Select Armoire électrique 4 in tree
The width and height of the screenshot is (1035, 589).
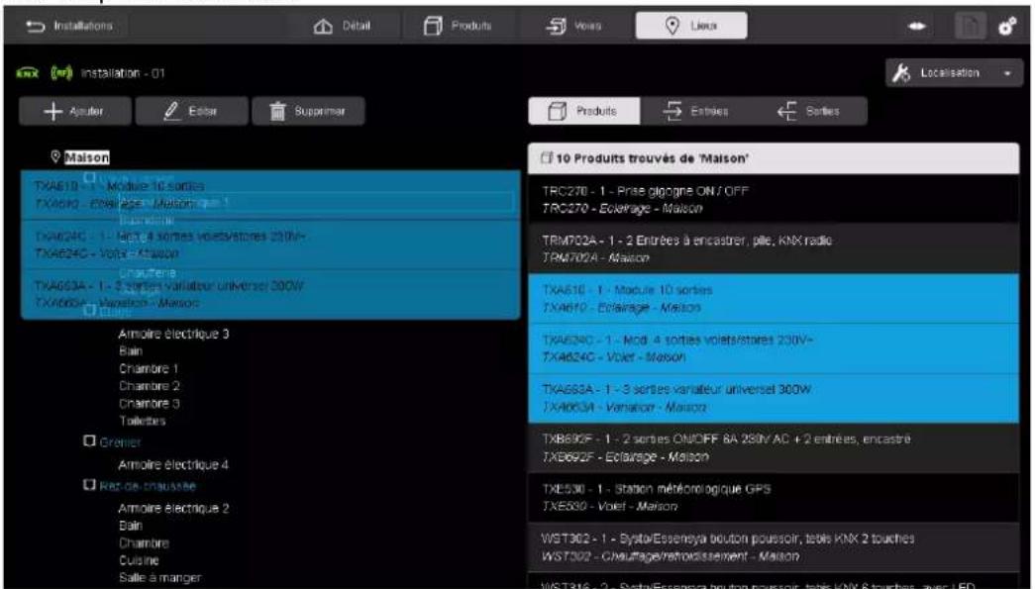click(x=173, y=465)
